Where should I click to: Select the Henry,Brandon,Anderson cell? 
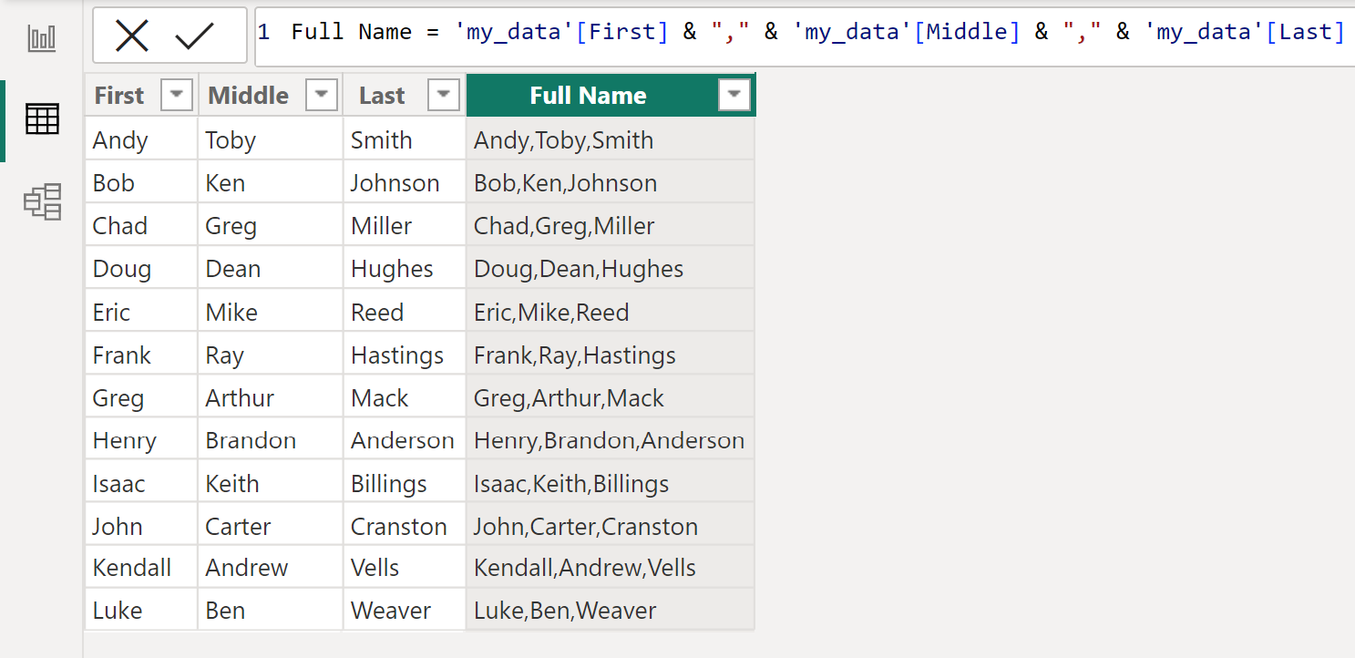tap(611, 440)
